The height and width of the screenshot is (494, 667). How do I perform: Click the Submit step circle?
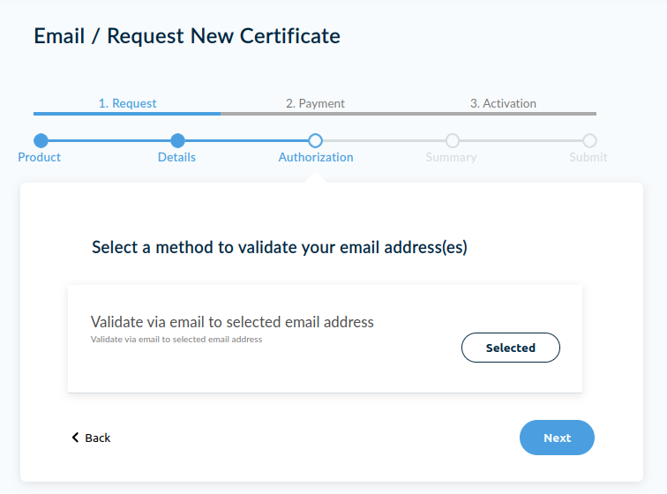pos(589,140)
